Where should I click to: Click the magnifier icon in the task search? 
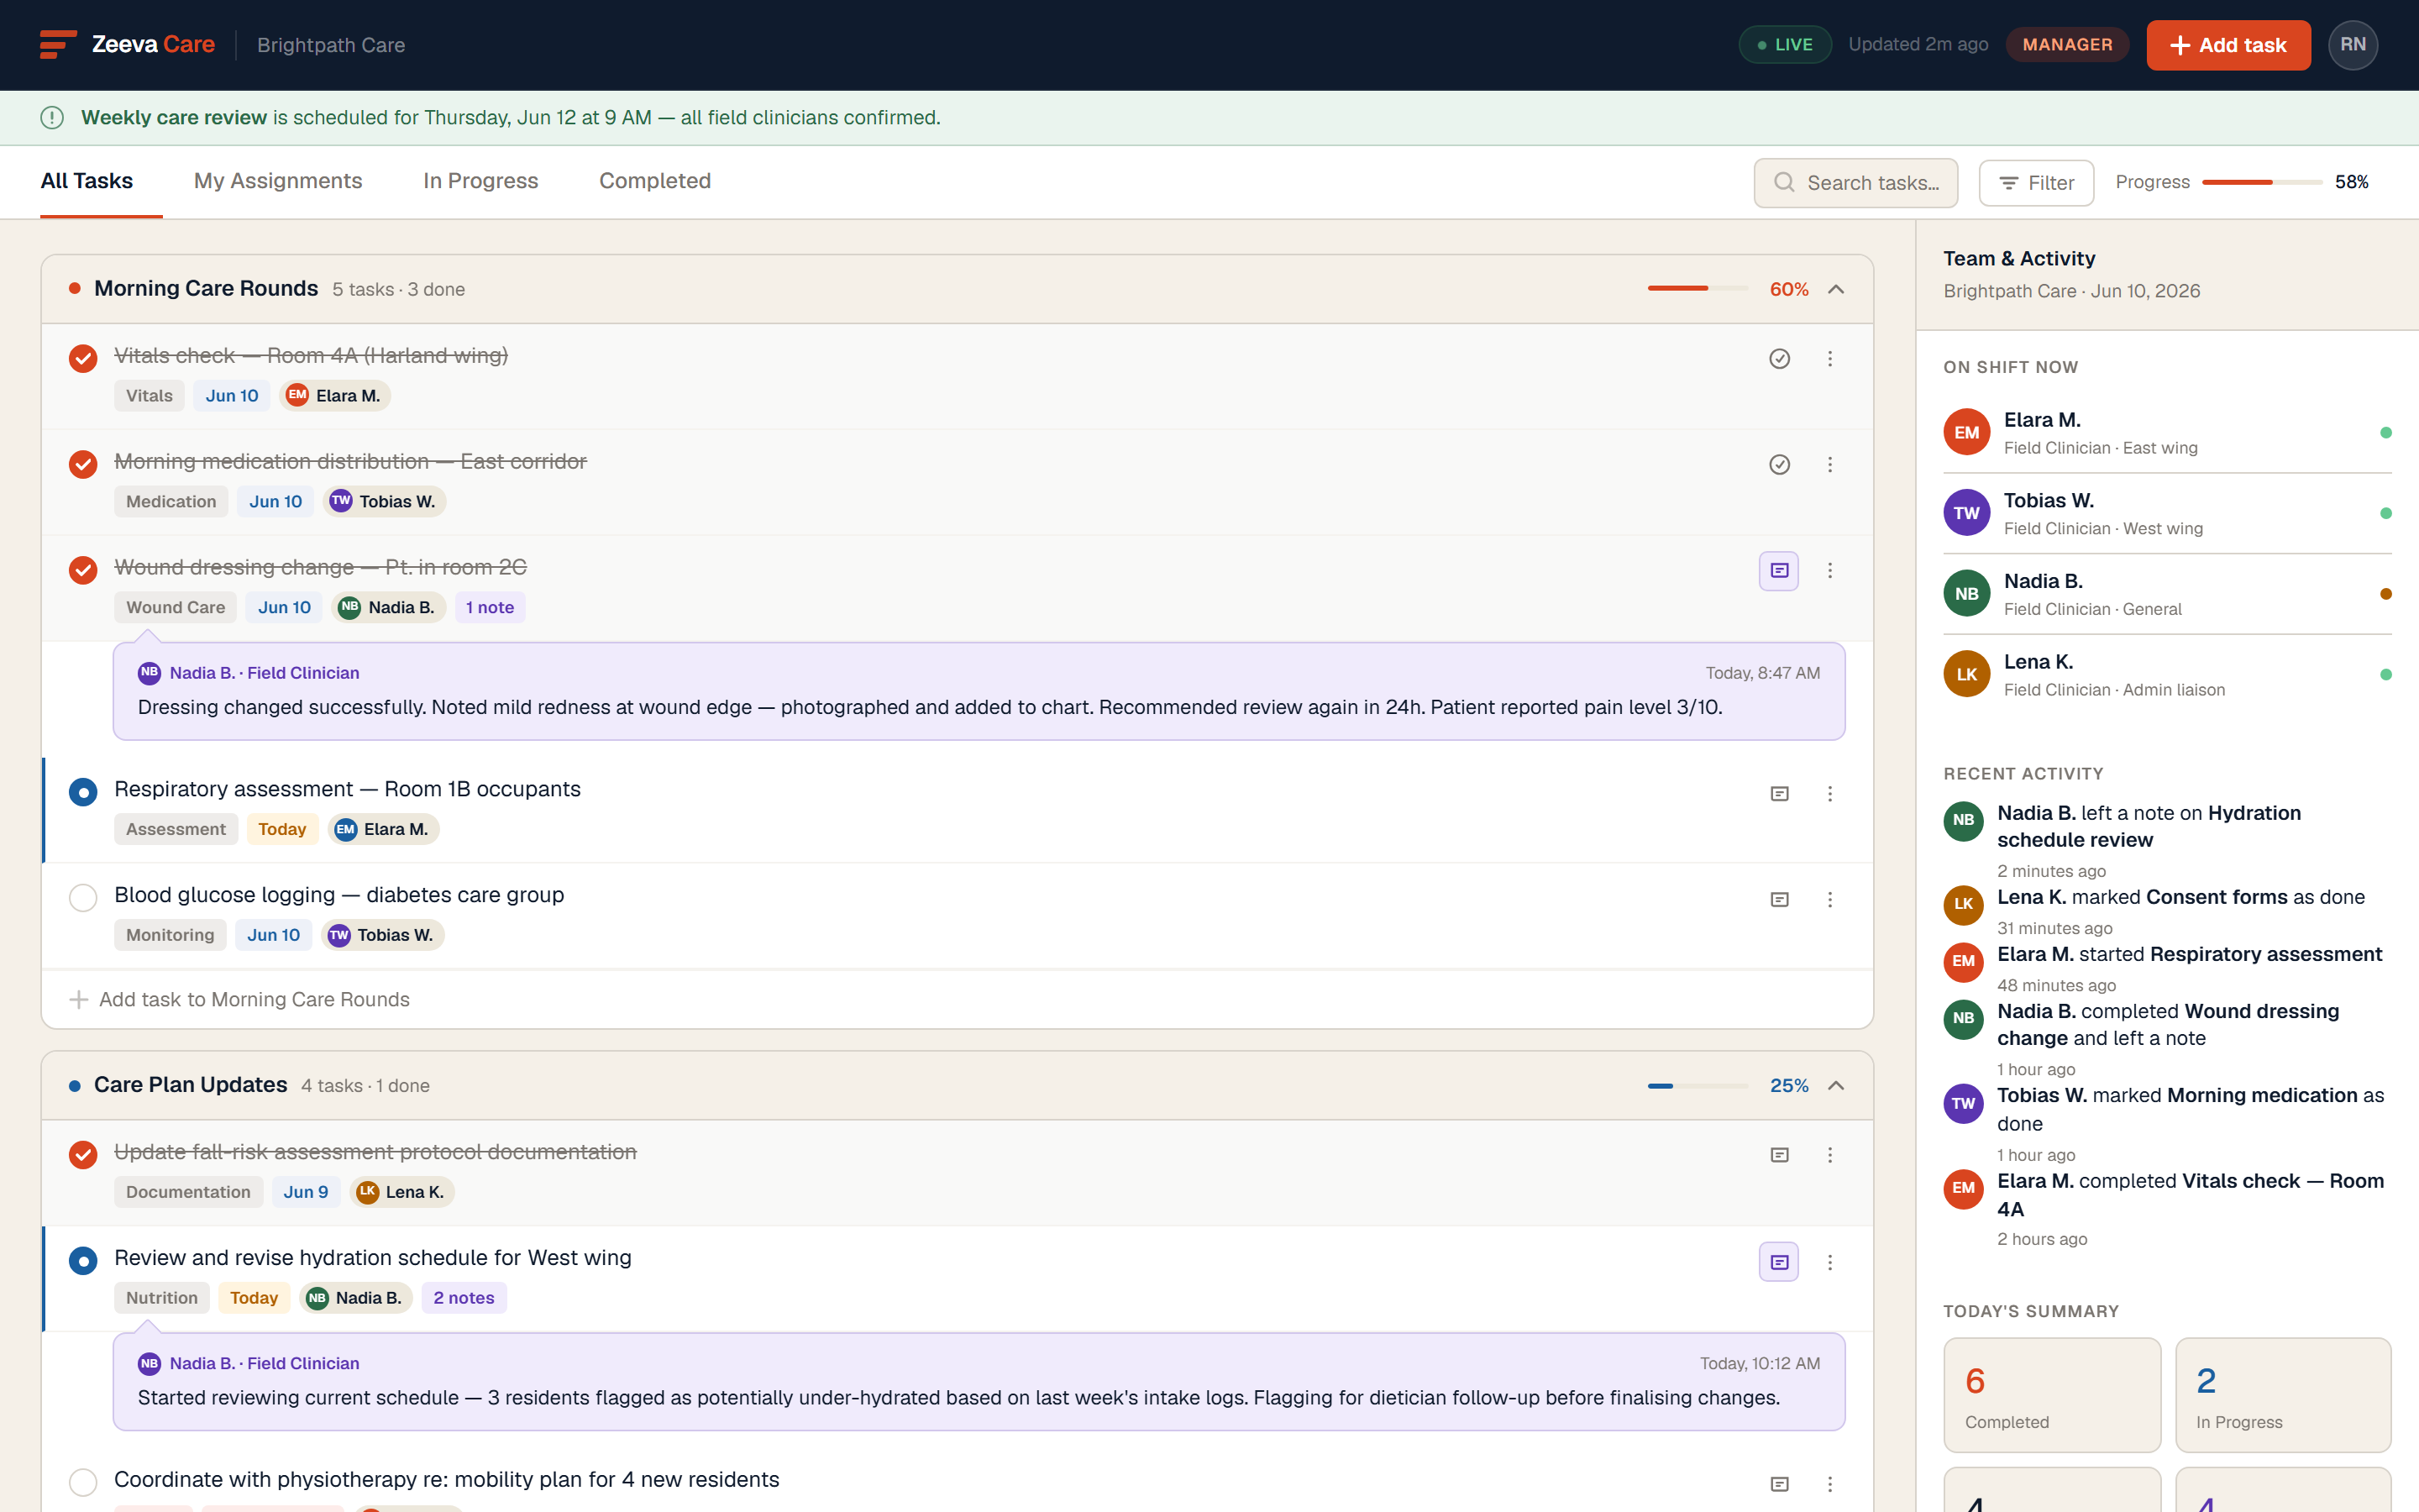[1784, 183]
